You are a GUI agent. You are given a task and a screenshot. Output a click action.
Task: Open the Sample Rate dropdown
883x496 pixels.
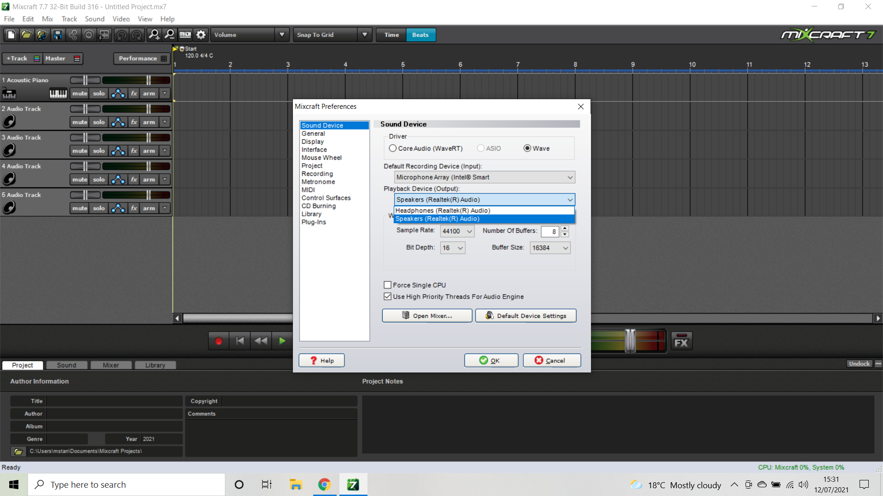(x=457, y=231)
